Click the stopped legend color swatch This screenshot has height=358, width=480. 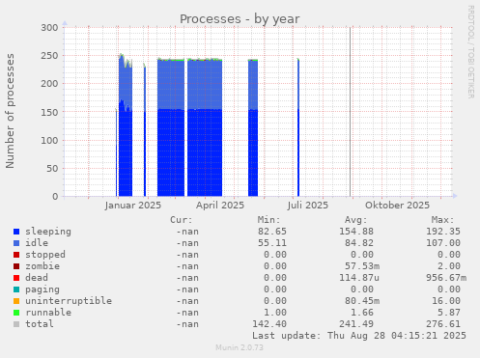point(16,255)
